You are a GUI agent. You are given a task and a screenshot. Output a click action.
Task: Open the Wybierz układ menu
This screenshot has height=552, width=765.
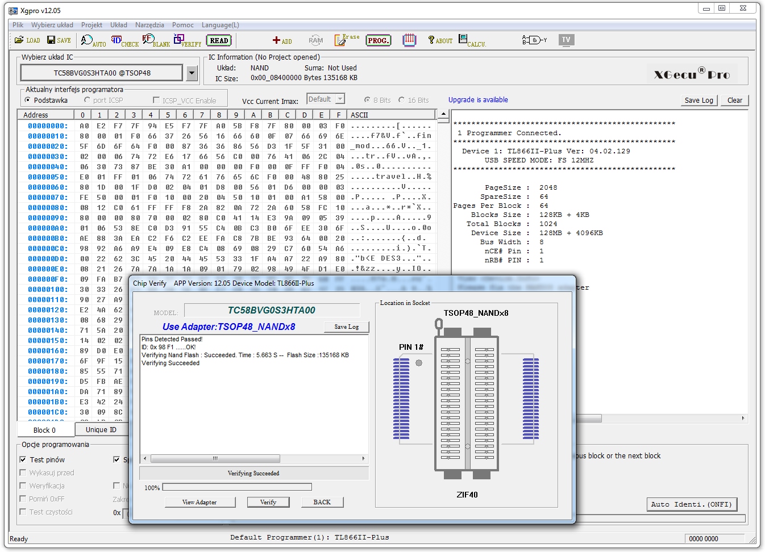coord(52,25)
